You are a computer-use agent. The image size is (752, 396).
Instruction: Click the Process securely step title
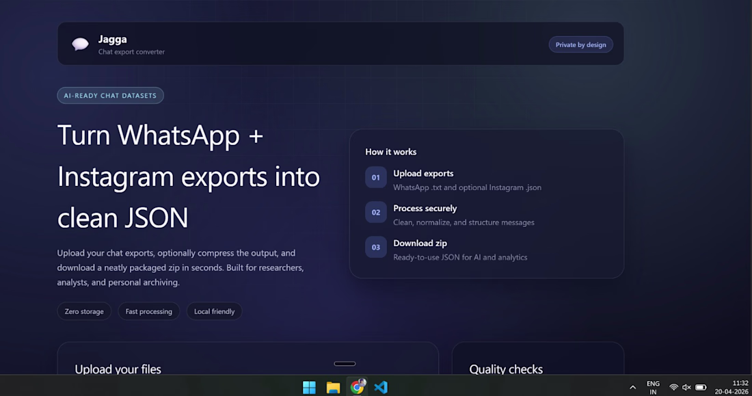[425, 209]
